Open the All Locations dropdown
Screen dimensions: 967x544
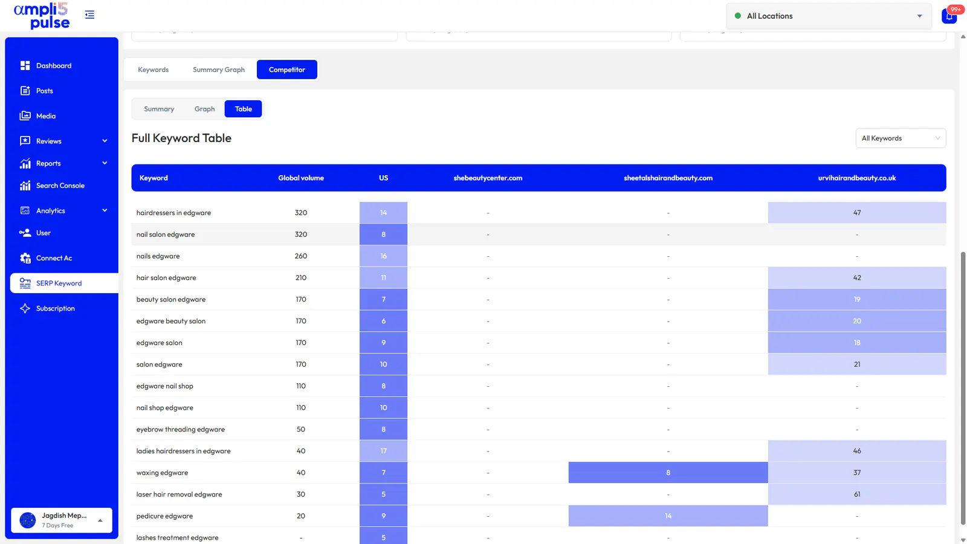pyautogui.click(x=829, y=16)
